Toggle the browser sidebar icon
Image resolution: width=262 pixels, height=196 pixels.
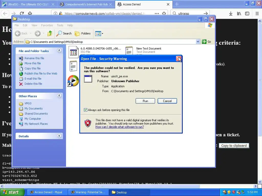(247, 14)
